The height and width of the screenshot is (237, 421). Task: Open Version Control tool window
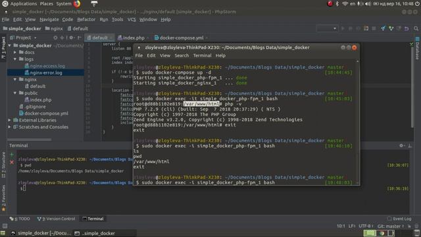[57, 219]
